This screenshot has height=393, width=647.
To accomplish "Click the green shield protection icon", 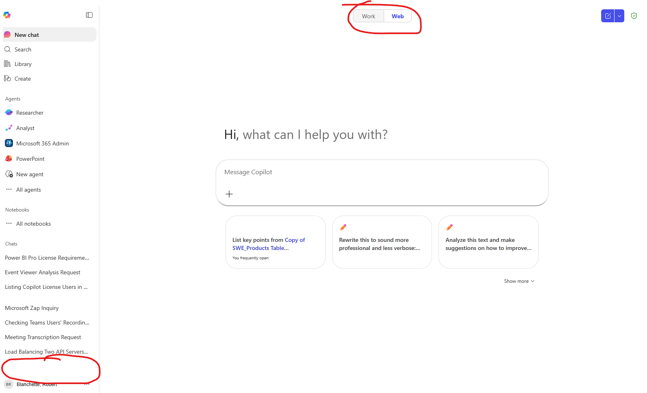I will (634, 16).
